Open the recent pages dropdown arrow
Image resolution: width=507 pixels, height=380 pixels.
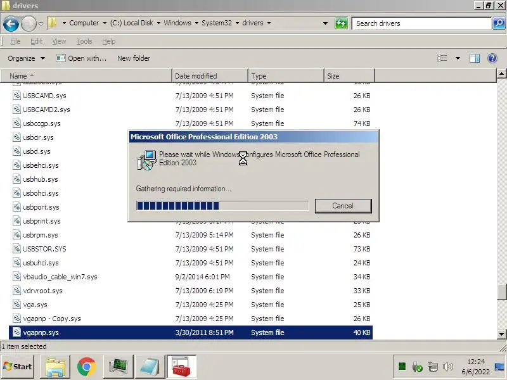[x=41, y=23]
